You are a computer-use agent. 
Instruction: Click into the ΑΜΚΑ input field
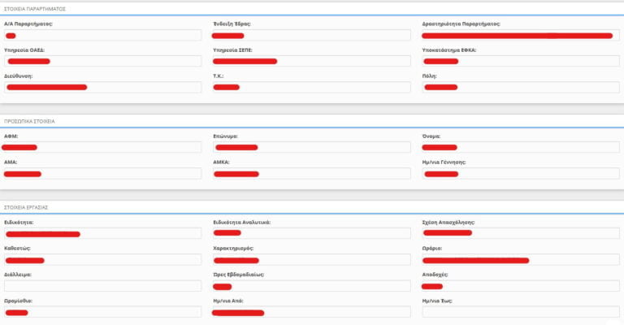click(x=311, y=174)
